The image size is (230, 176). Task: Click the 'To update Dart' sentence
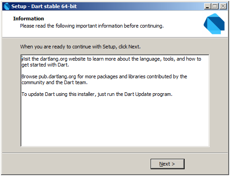97,94
